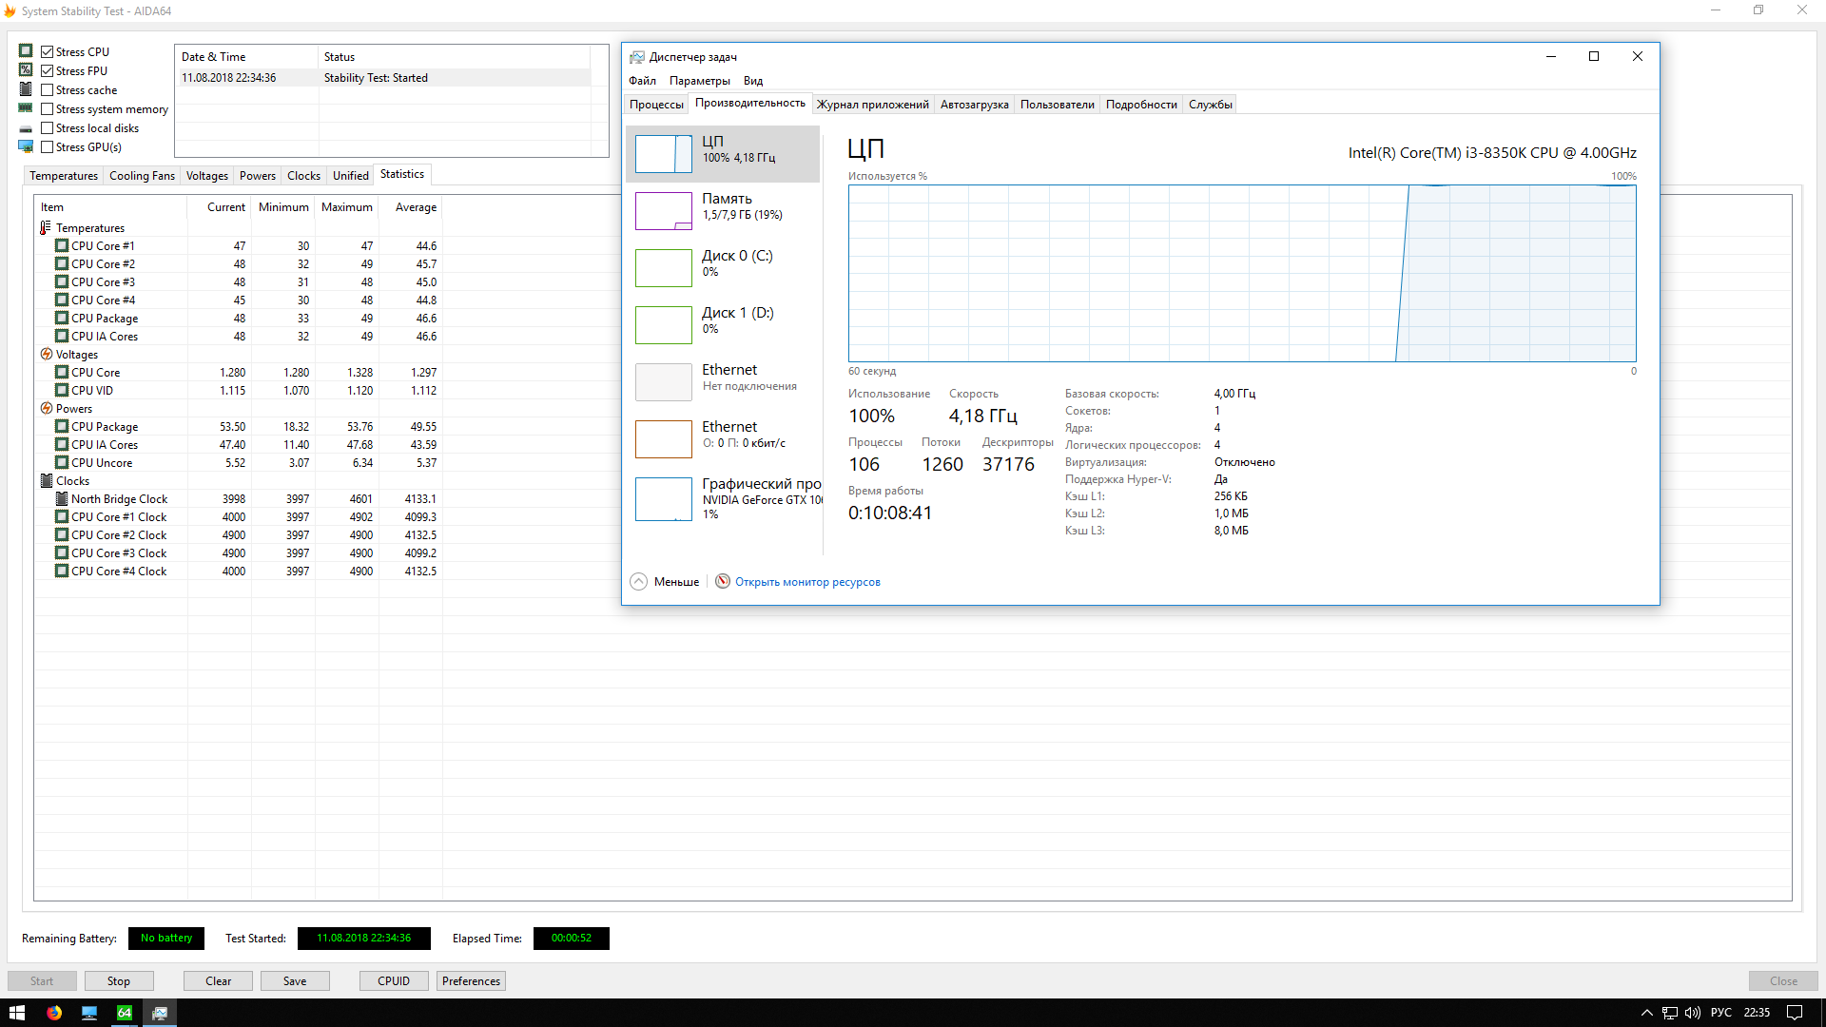Click the AIDA64 taskbar icon

[x=125, y=1013]
